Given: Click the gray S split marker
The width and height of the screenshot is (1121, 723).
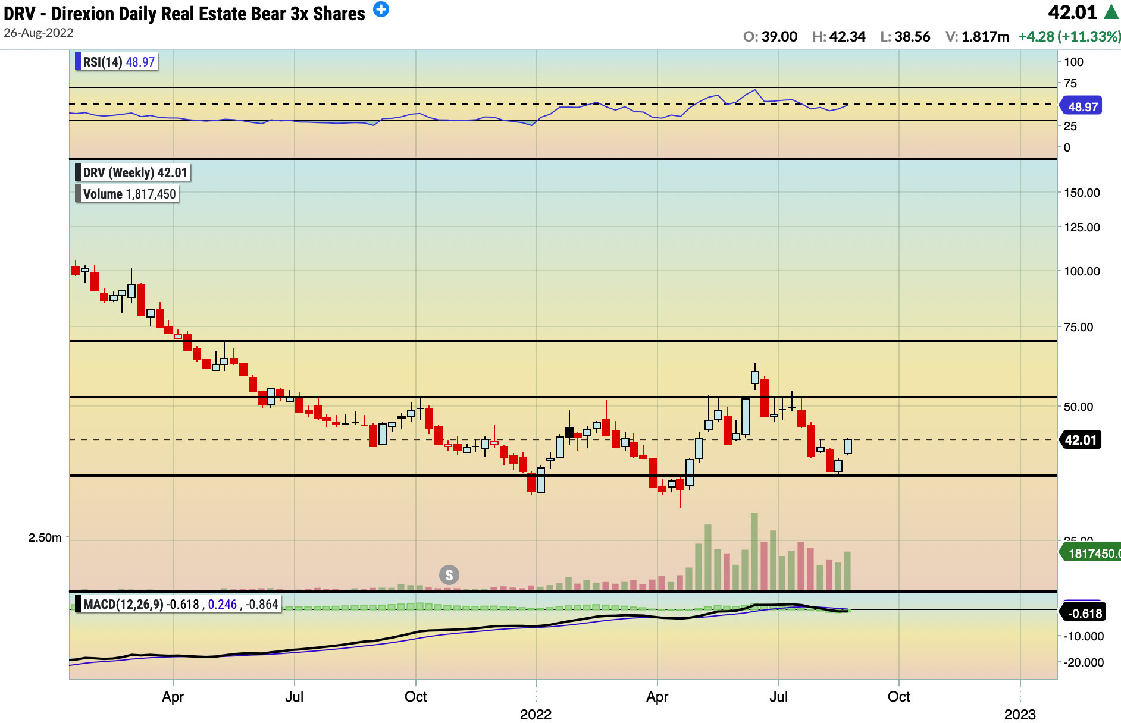Looking at the screenshot, I should [449, 575].
